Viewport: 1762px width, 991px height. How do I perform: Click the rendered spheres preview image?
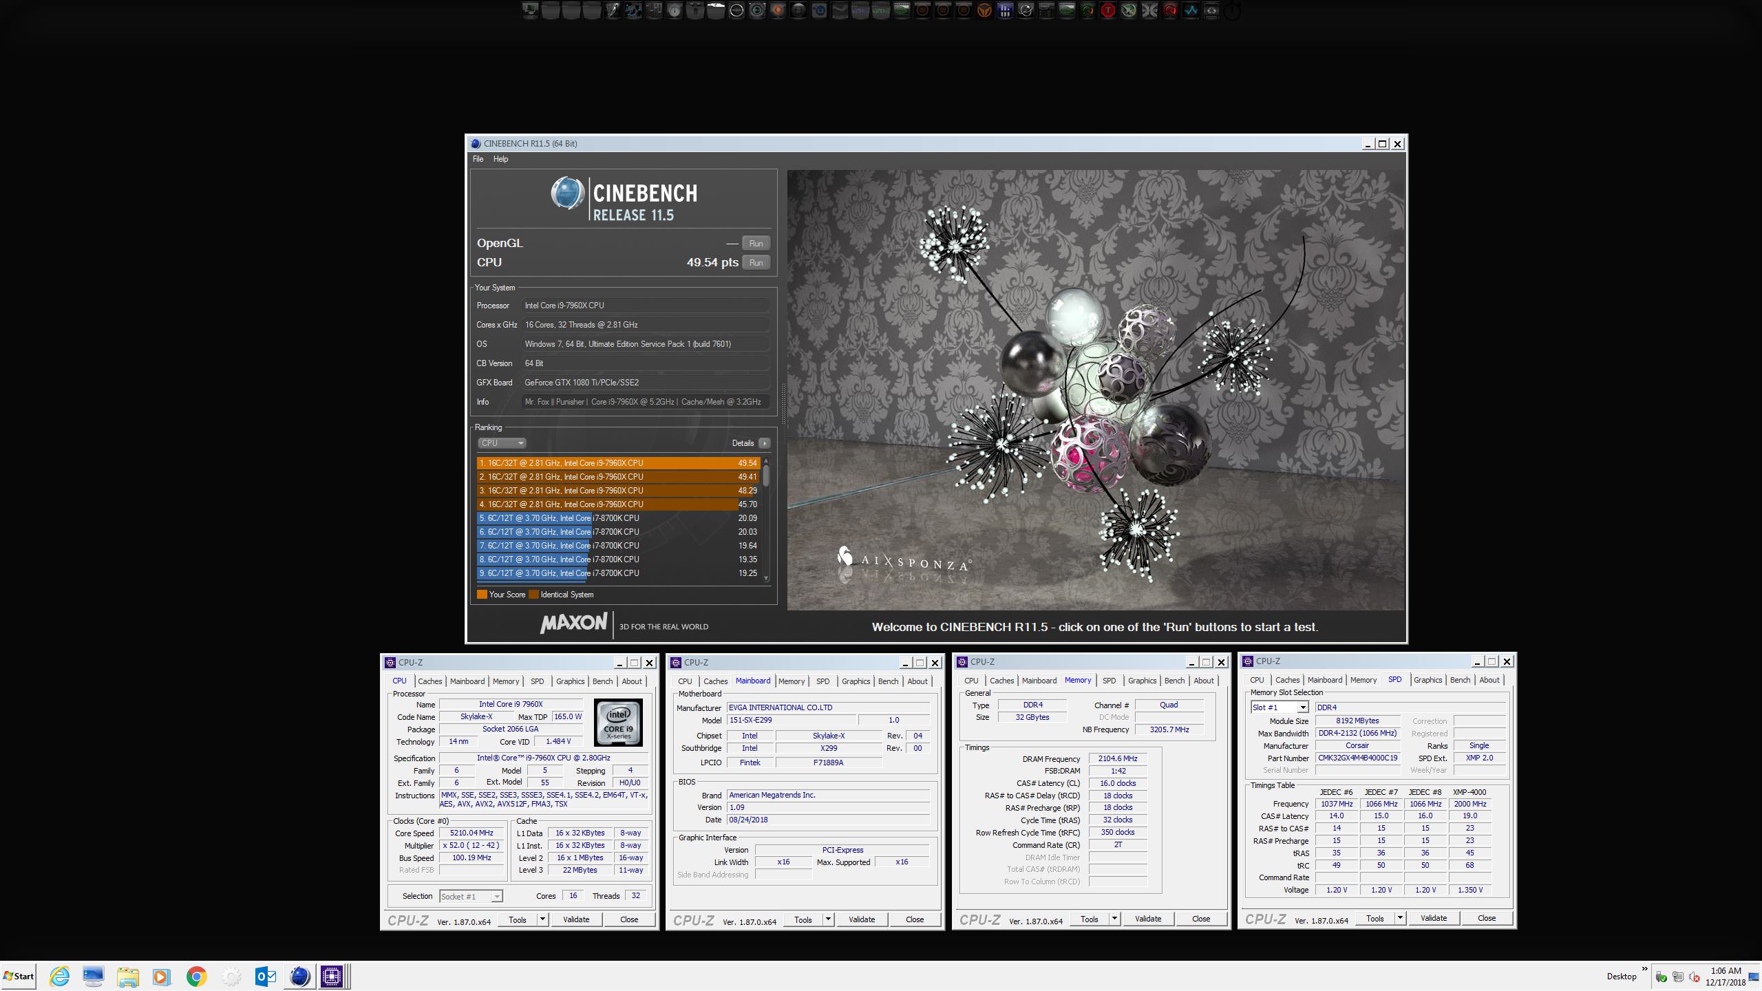(x=1096, y=390)
